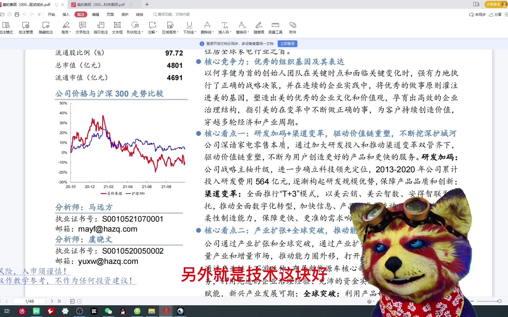The width and height of the screenshot is (508, 317).
Task: Open a new tab with plus button
Action: coord(147,4)
